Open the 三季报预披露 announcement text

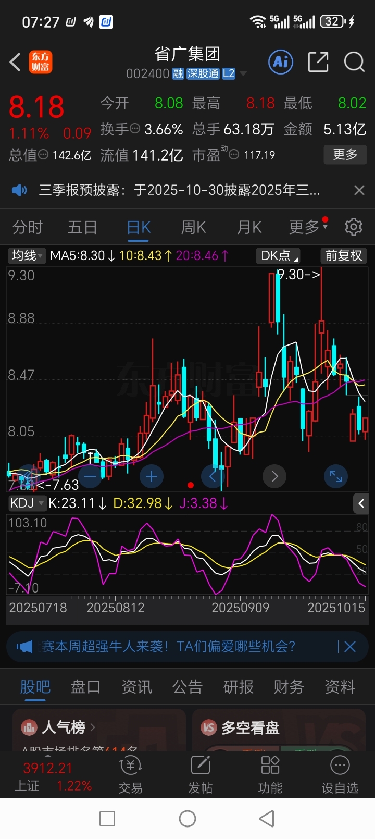pos(179,190)
